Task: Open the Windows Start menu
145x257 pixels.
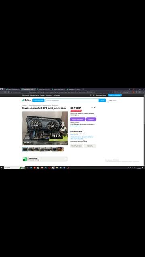Action: [x=2, y=168]
